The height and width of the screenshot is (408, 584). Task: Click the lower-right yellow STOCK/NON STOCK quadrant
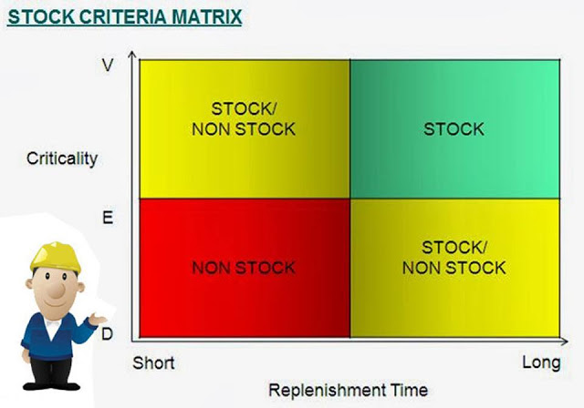pos(455,268)
